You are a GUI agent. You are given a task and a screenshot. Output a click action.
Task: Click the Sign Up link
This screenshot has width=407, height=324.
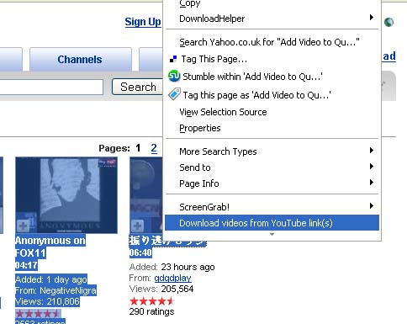[143, 22]
